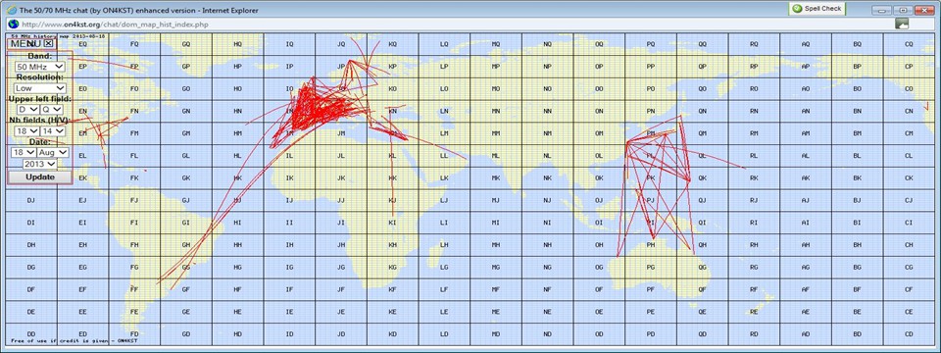Close the MENU panel with X icon
Viewport: 941px width, 353px height.
click(x=49, y=43)
